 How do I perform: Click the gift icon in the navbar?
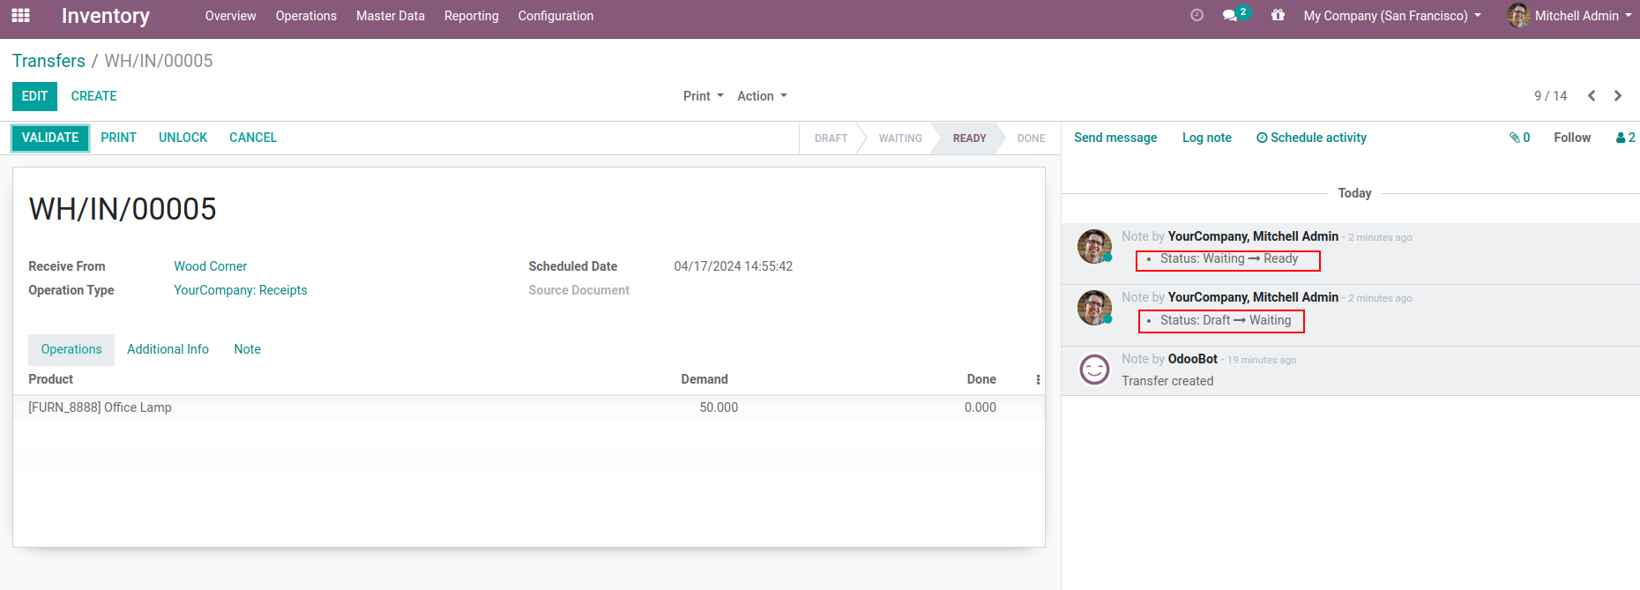point(1278,15)
